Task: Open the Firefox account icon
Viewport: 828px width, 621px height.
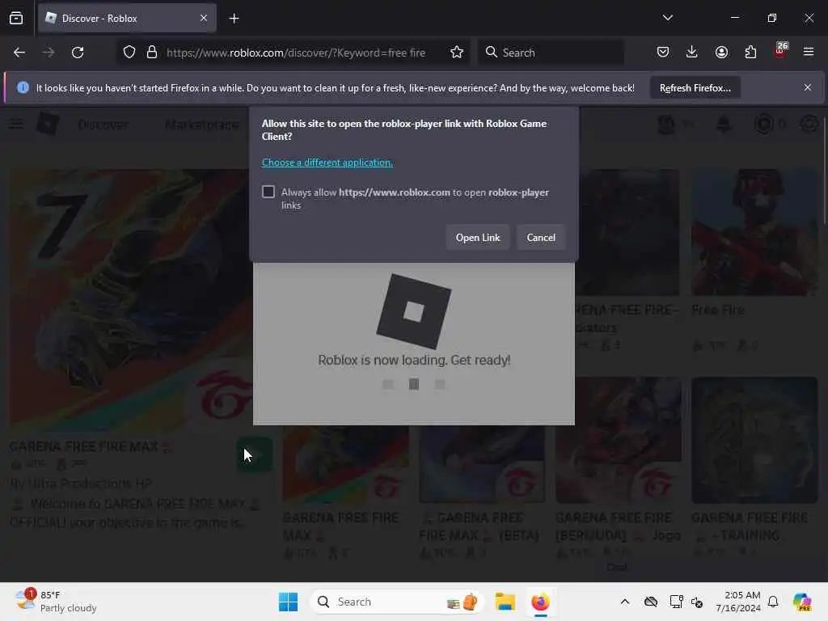Action: pyautogui.click(x=721, y=52)
